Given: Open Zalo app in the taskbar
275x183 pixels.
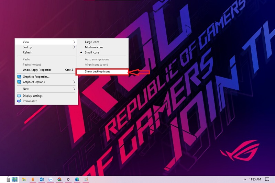Looking at the screenshot, I should (51, 179).
